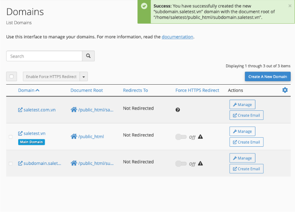Open the documentation link
This screenshot has height=212, width=295.
(177, 37)
